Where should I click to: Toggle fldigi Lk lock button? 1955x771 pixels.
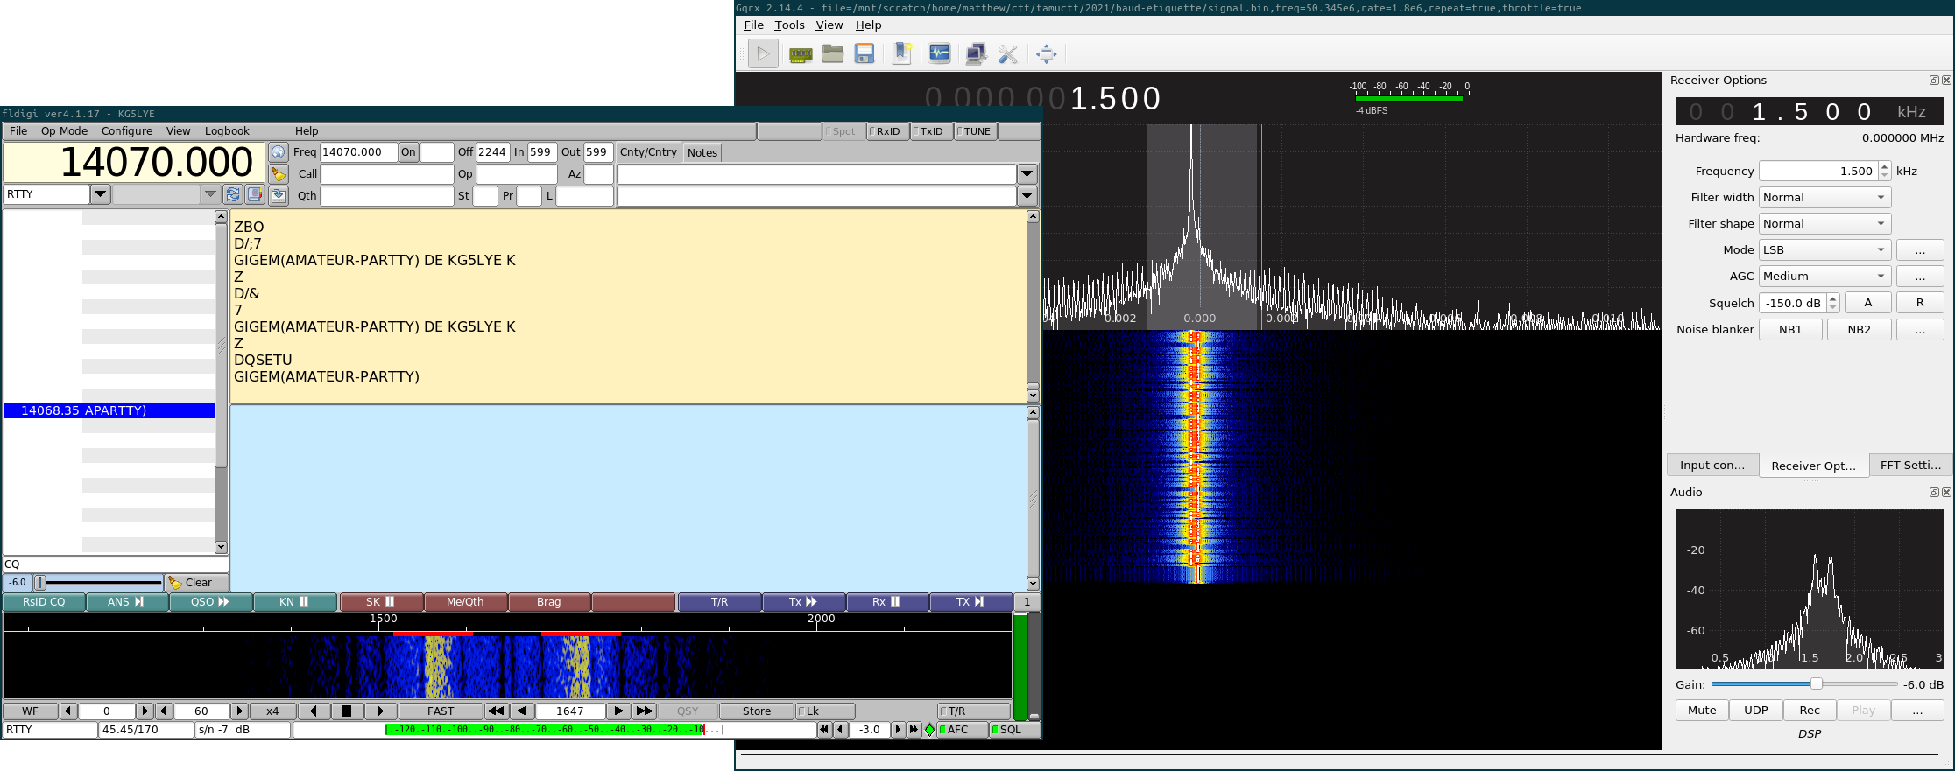[824, 711]
